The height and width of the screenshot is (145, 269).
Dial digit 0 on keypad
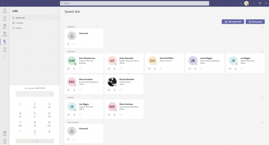pos(35,133)
